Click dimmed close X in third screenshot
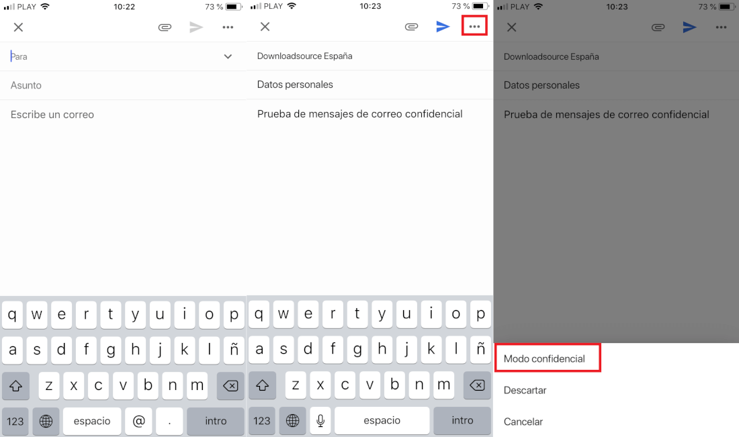The image size is (739, 437). click(511, 28)
